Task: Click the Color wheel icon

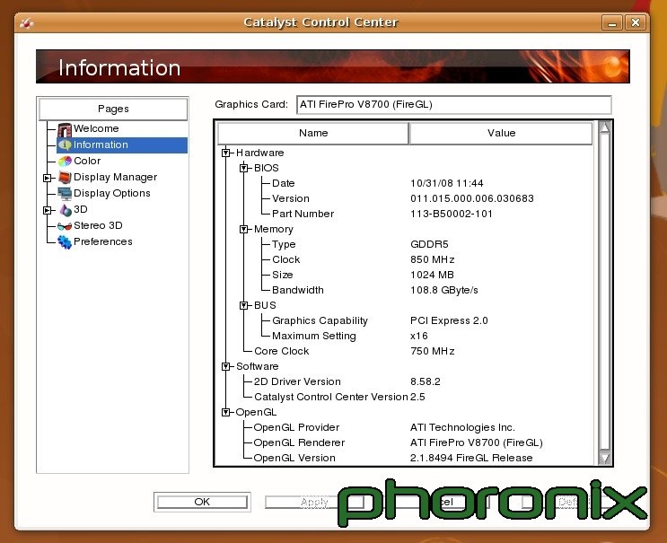Action: pos(65,162)
